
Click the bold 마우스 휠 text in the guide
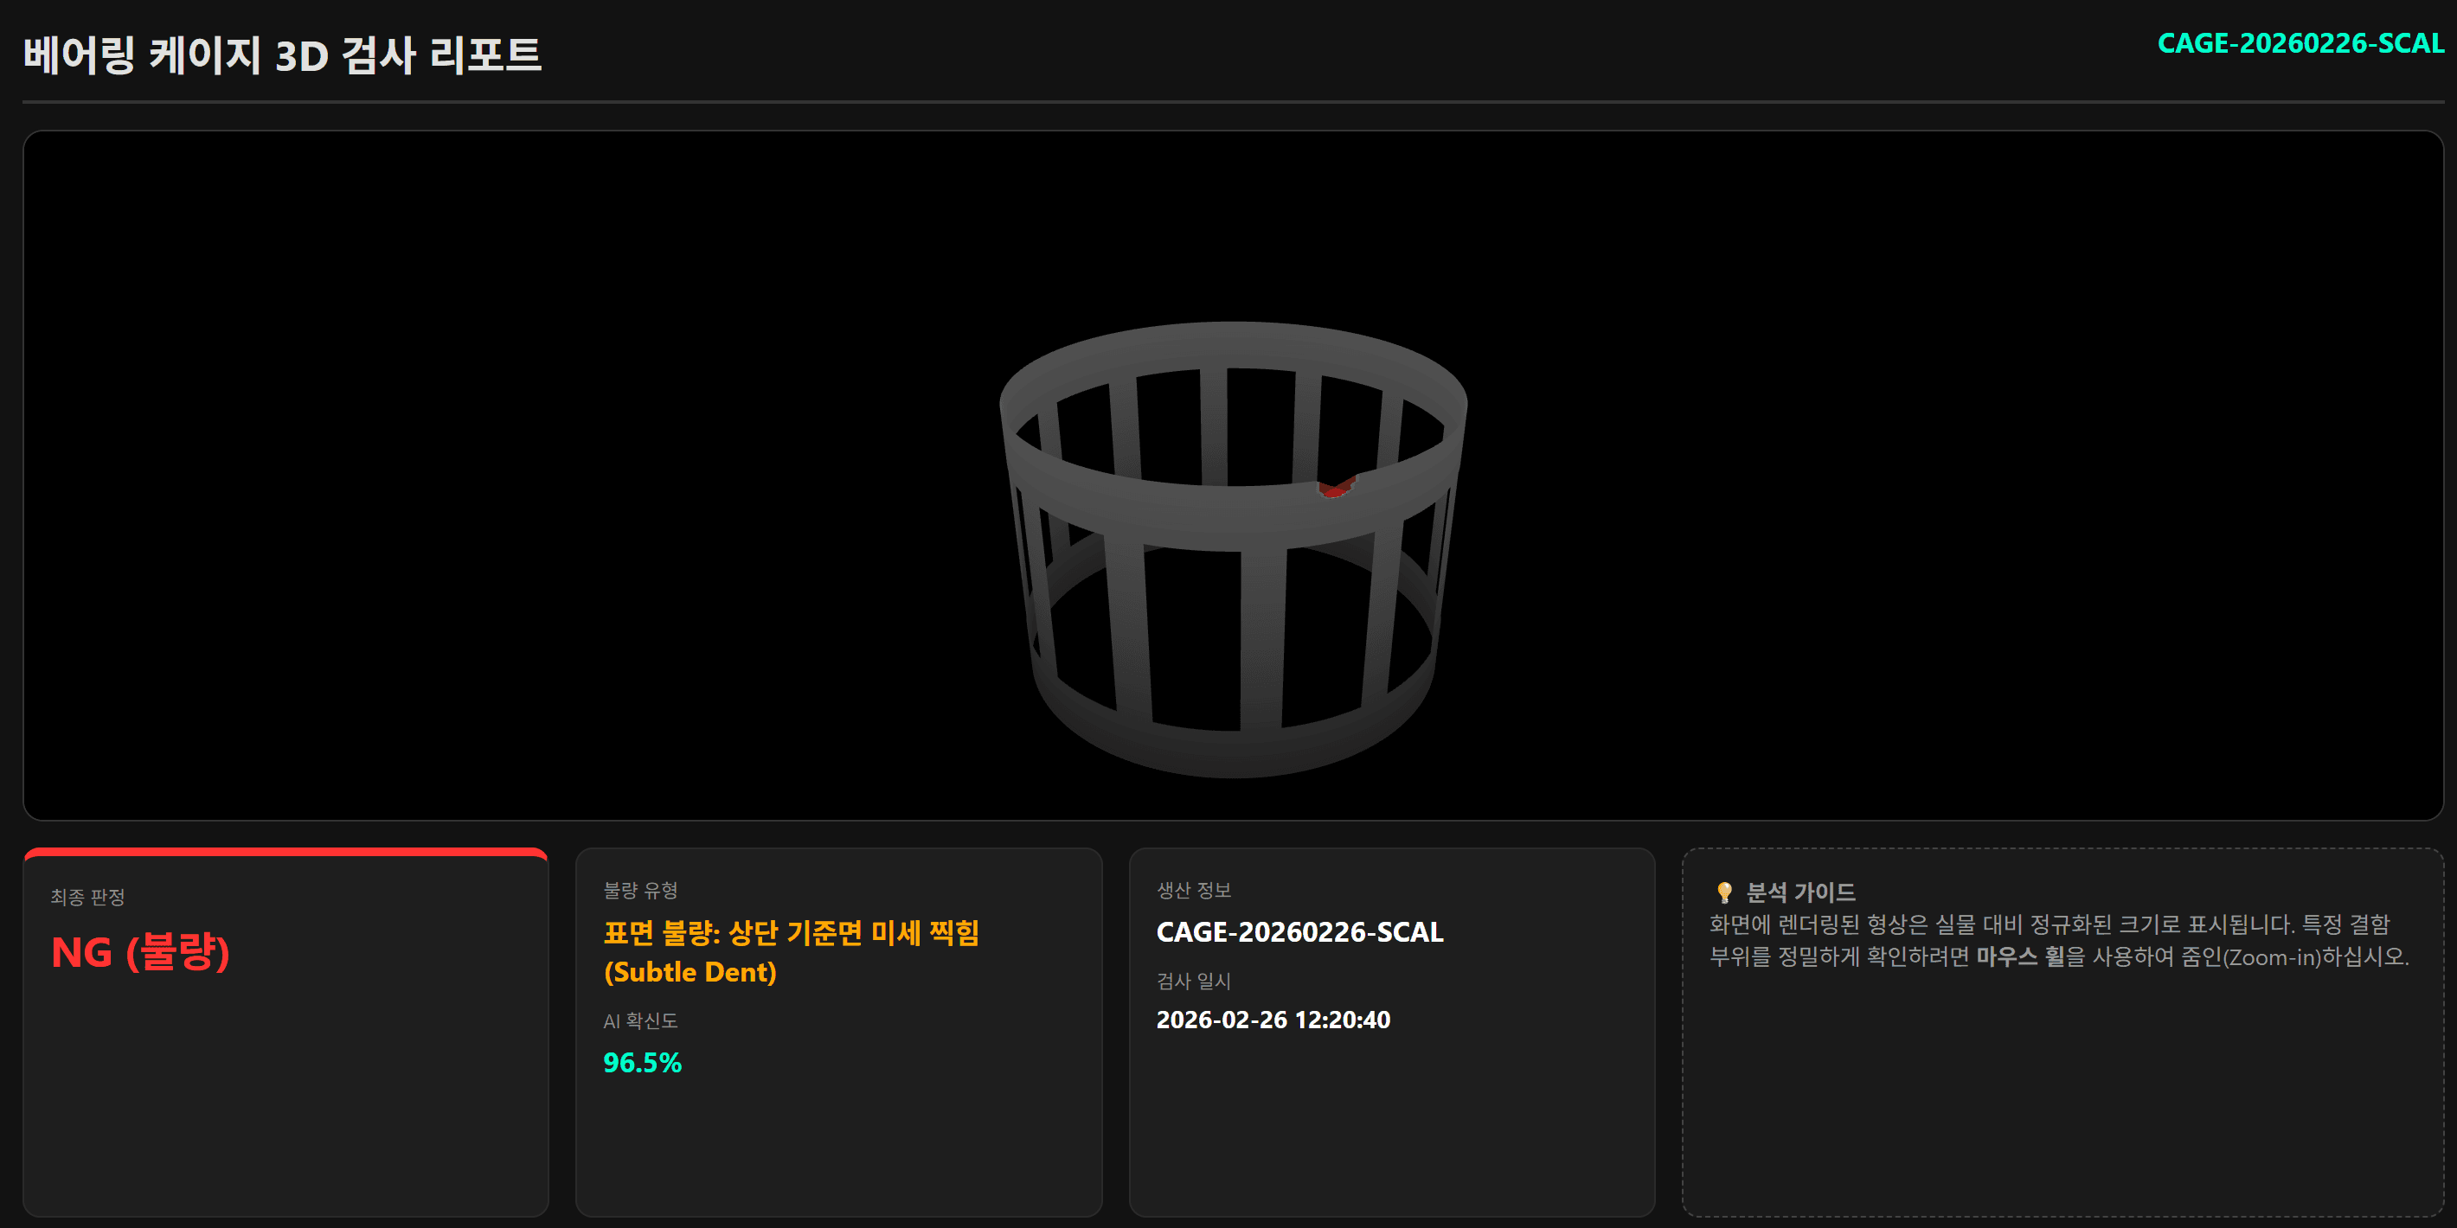click(x=2019, y=956)
